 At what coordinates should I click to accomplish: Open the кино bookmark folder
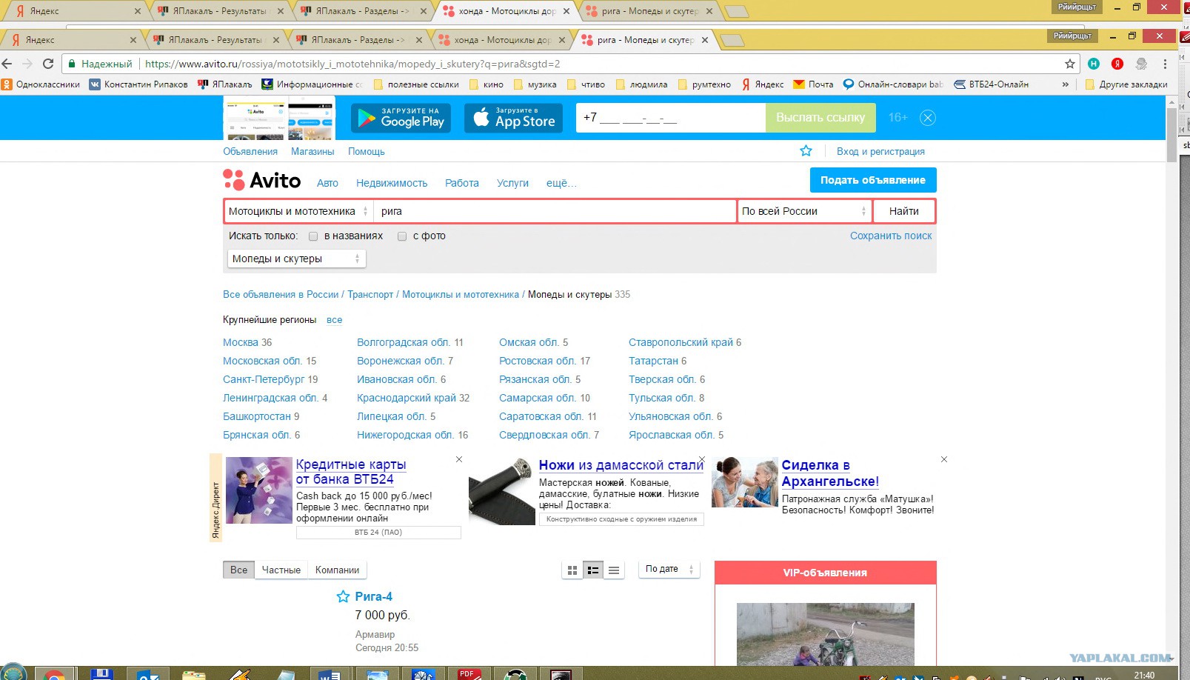[x=486, y=84]
